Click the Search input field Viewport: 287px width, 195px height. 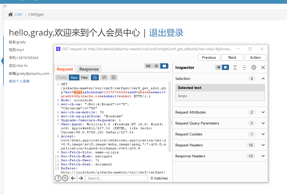point(116,178)
